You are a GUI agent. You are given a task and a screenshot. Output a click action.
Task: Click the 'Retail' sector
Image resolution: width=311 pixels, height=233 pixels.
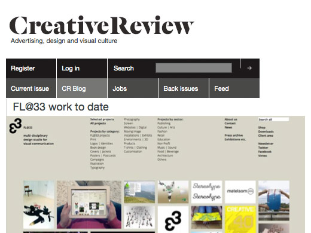161,136
